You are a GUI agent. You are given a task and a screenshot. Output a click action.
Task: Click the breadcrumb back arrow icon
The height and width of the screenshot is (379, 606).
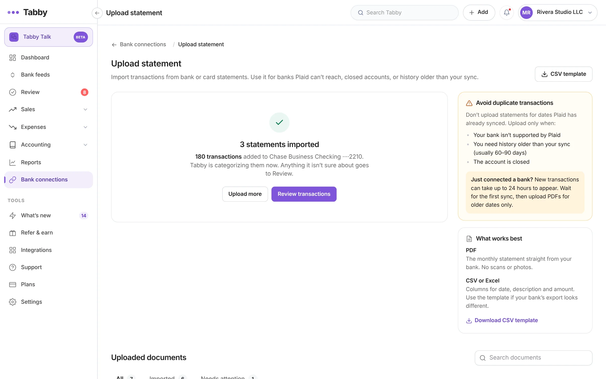114,45
